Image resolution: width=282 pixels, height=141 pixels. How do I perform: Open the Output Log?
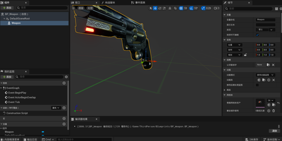(x=30, y=139)
